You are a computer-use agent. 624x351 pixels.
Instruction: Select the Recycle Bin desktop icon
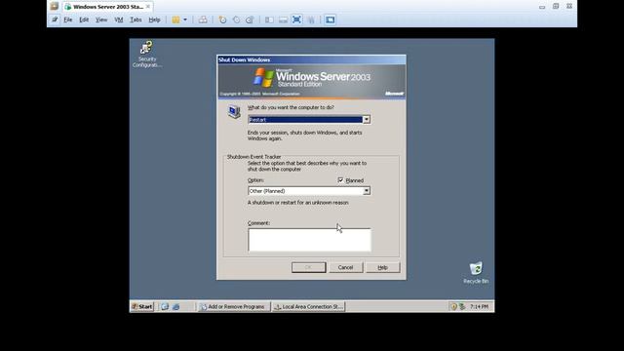[x=476, y=273]
